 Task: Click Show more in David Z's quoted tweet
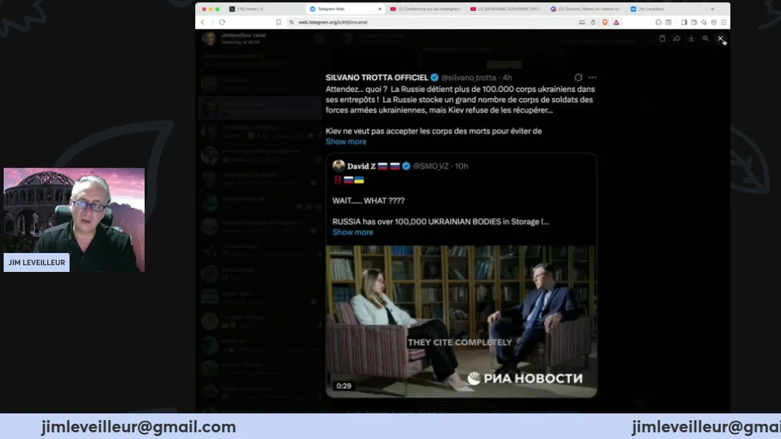[353, 232]
